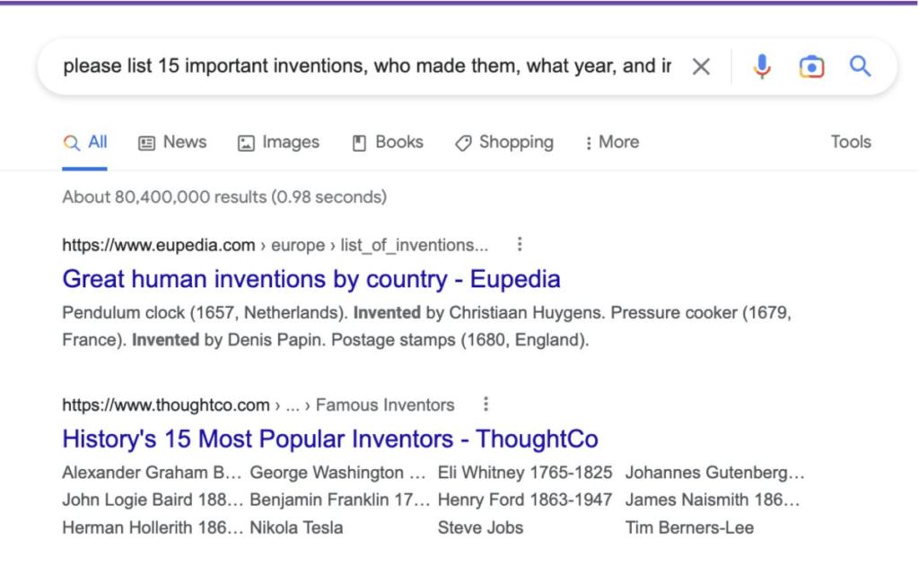Screen dimensions: 919x575
Task: Click inside the search query field
Action: click(359, 65)
